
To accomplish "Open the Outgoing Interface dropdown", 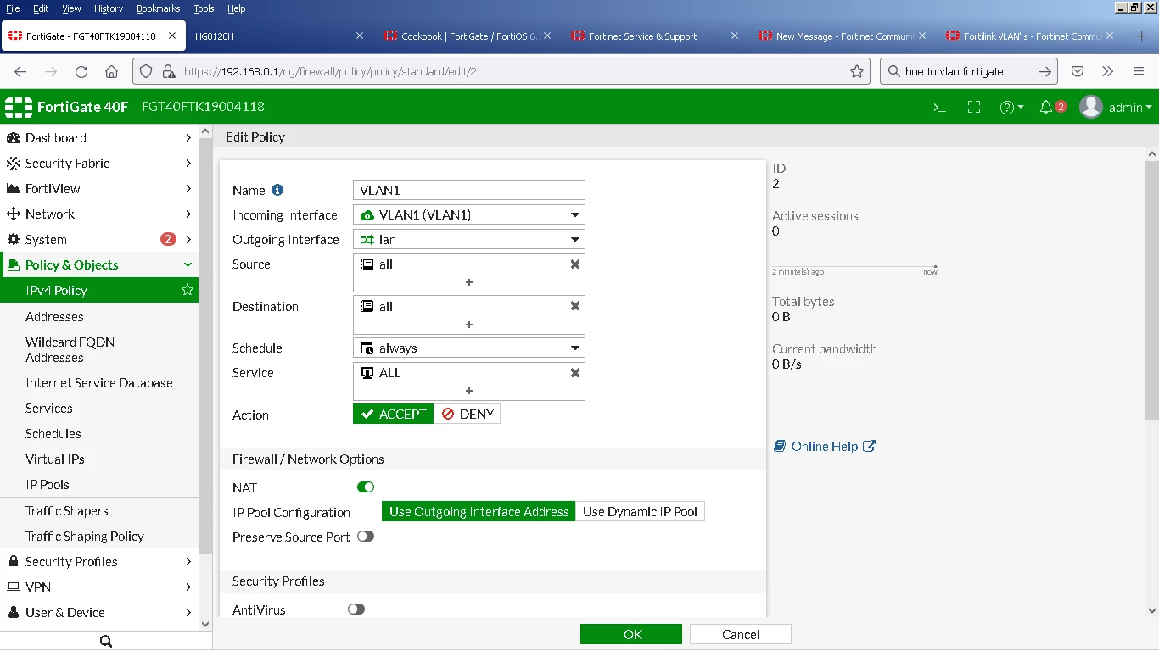I will 469,240.
